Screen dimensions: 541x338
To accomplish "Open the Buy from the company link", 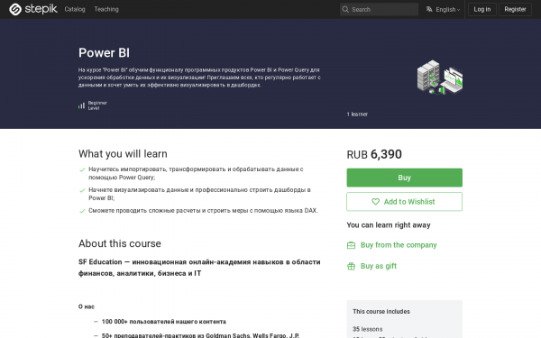I will click(x=399, y=245).
